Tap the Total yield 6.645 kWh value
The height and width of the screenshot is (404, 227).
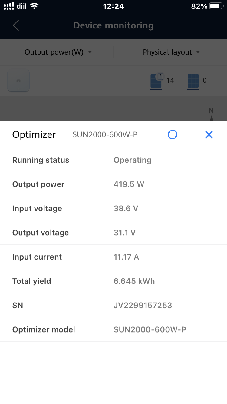[134, 281]
